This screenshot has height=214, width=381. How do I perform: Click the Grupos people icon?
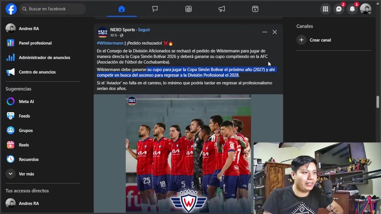pyautogui.click(x=10, y=130)
